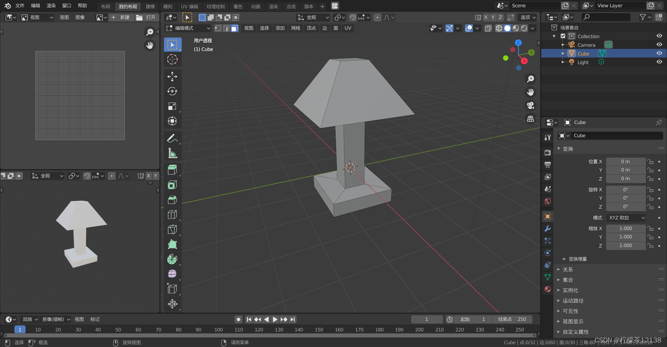
Task: Select the Inset Faces tool
Action: click(x=172, y=185)
